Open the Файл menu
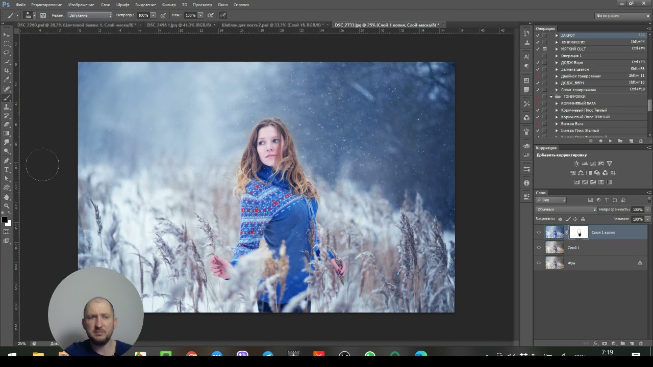Screen dimensions: 653x367 tap(20, 5)
